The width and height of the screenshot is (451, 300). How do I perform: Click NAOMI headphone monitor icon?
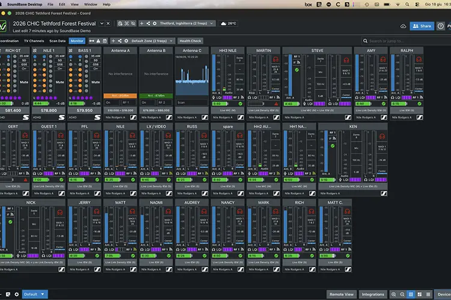168,212
